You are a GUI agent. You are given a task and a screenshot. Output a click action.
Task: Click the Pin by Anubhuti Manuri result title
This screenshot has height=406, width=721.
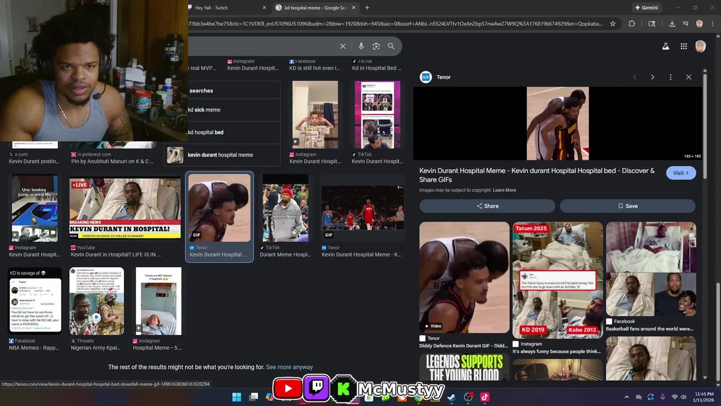[x=112, y=161]
